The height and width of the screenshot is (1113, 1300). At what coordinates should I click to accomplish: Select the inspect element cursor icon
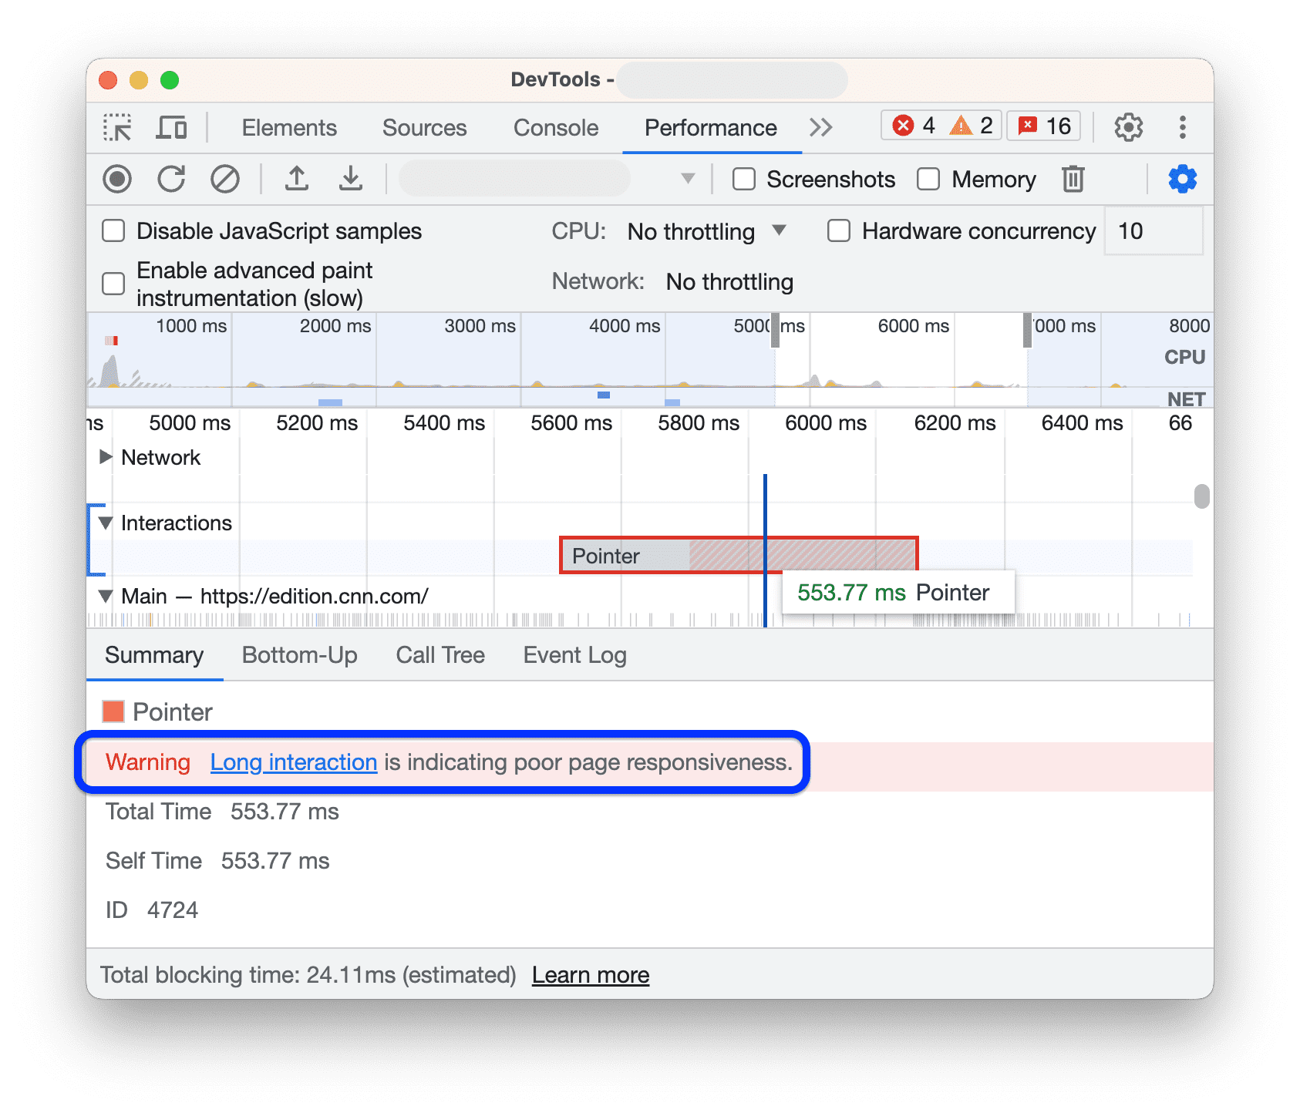pos(117,127)
